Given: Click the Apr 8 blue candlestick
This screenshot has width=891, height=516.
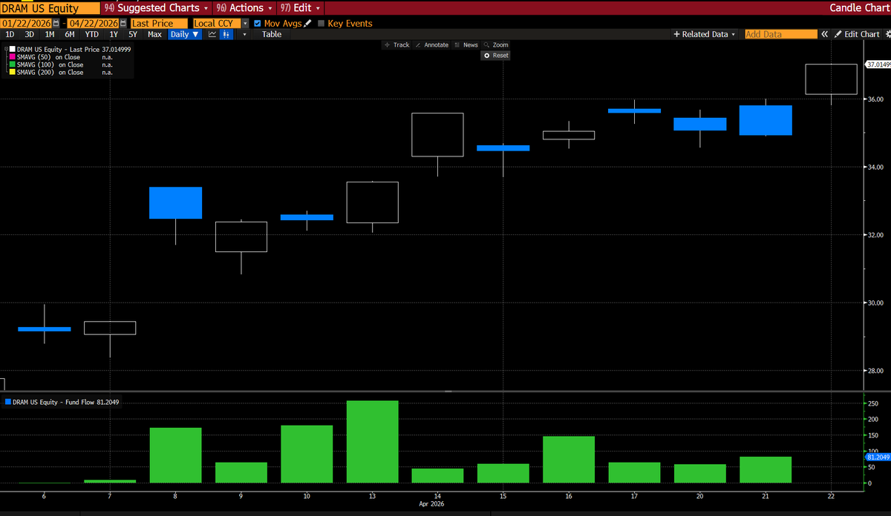Looking at the screenshot, I should click(176, 202).
